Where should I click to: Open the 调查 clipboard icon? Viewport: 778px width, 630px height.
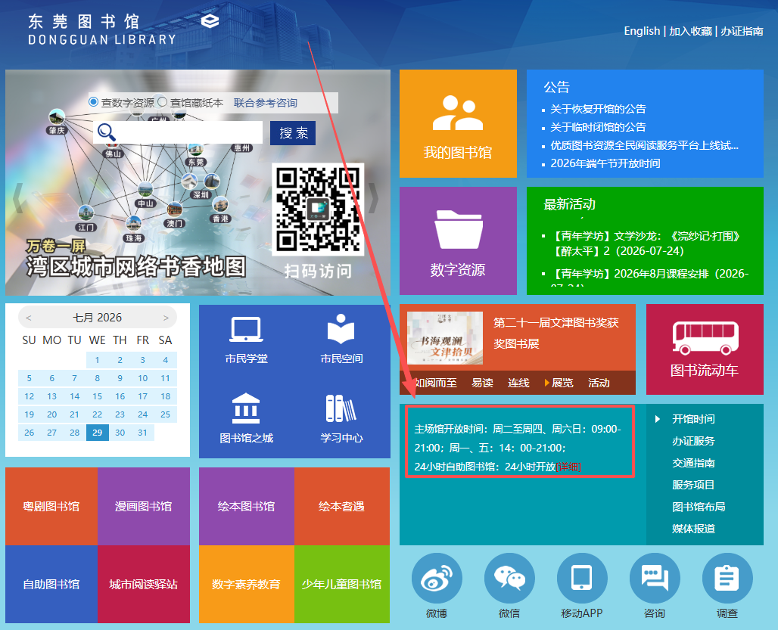coord(727,578)
